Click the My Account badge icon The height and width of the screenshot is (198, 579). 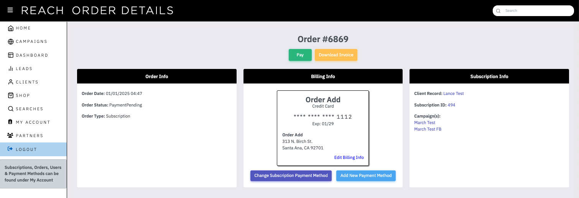pyautogui.click(x=11, y=122)
